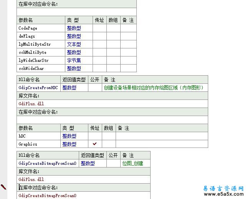Toggle the 传址 cell of the CodePage row
This screenshot has height=199, width=247.
click(x=99, y=28)
